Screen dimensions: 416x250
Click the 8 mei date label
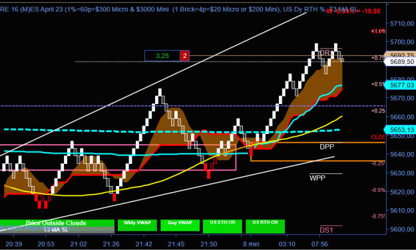[x=251, y=244]
